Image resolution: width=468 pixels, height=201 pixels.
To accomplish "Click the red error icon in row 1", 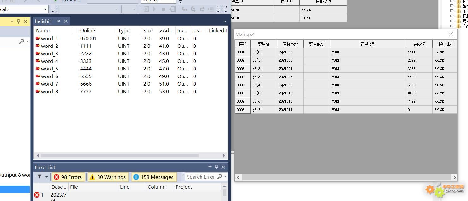I will tap(37, 195).
